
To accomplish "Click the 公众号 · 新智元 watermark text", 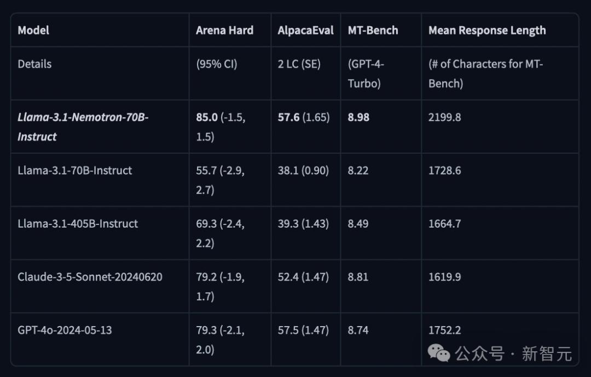I will (513, 353).
